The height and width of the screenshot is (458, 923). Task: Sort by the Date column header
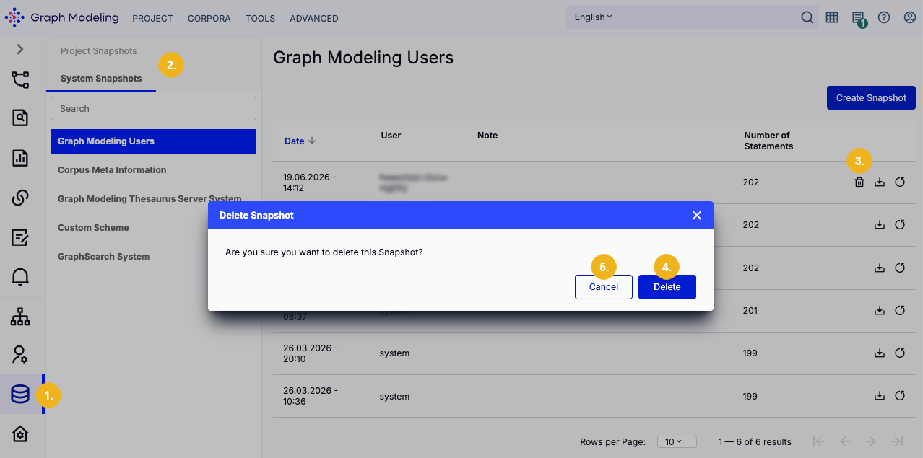(300, 141)
